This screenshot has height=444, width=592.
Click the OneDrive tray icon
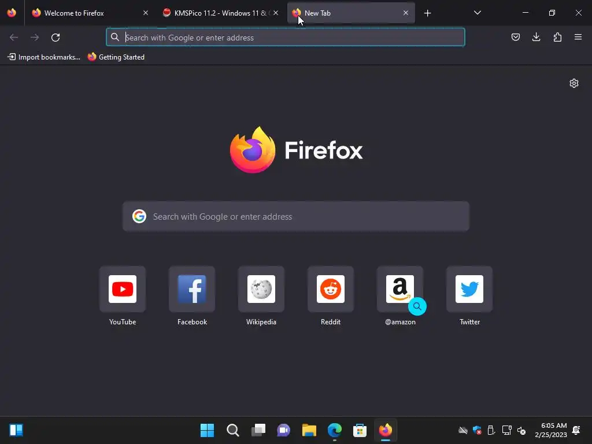[463, 430]
